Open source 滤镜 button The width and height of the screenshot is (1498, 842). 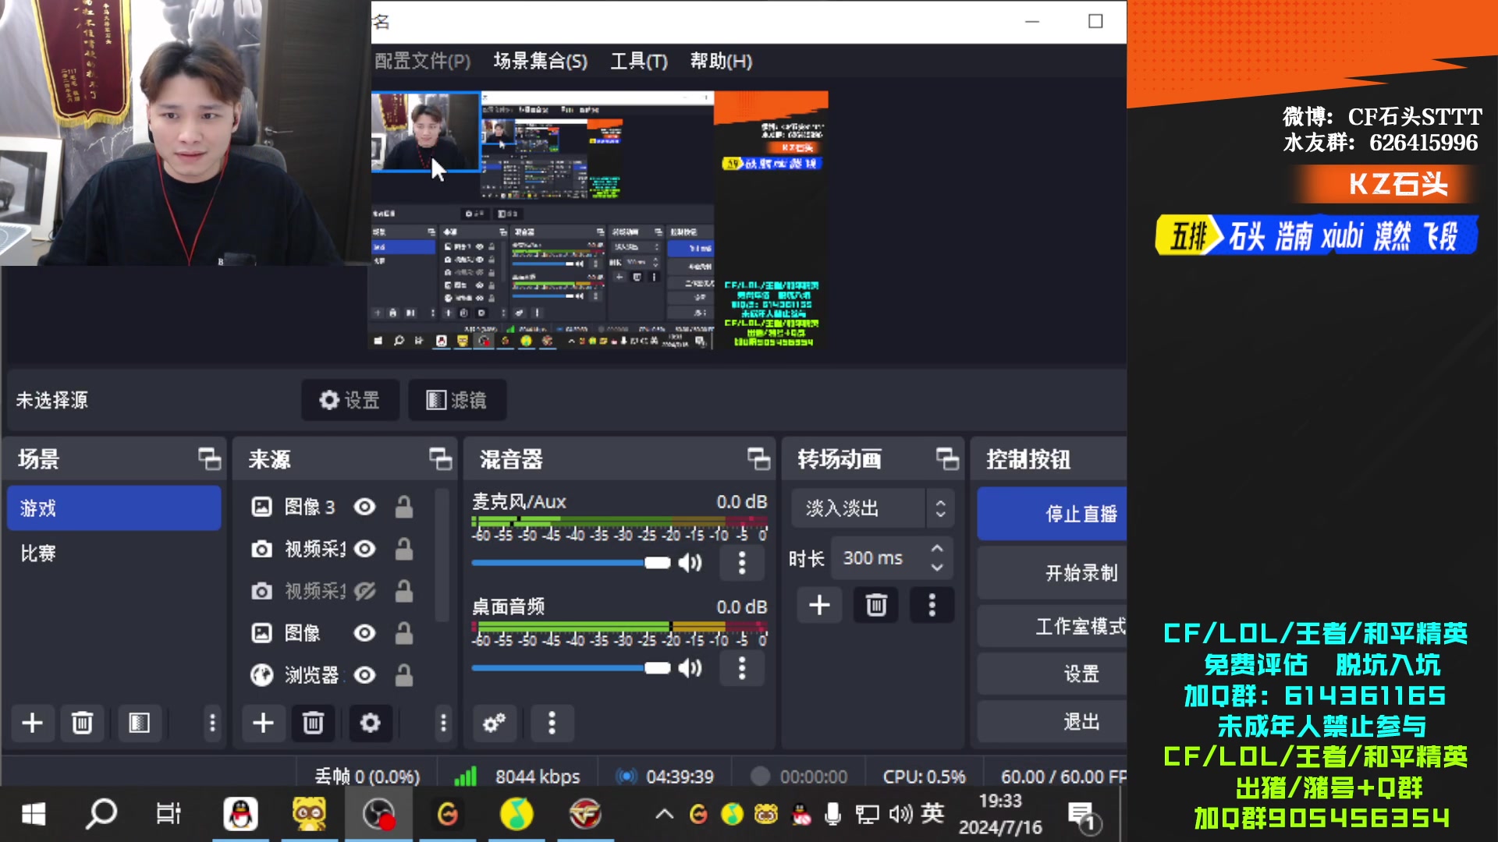[x=457, y=400]
